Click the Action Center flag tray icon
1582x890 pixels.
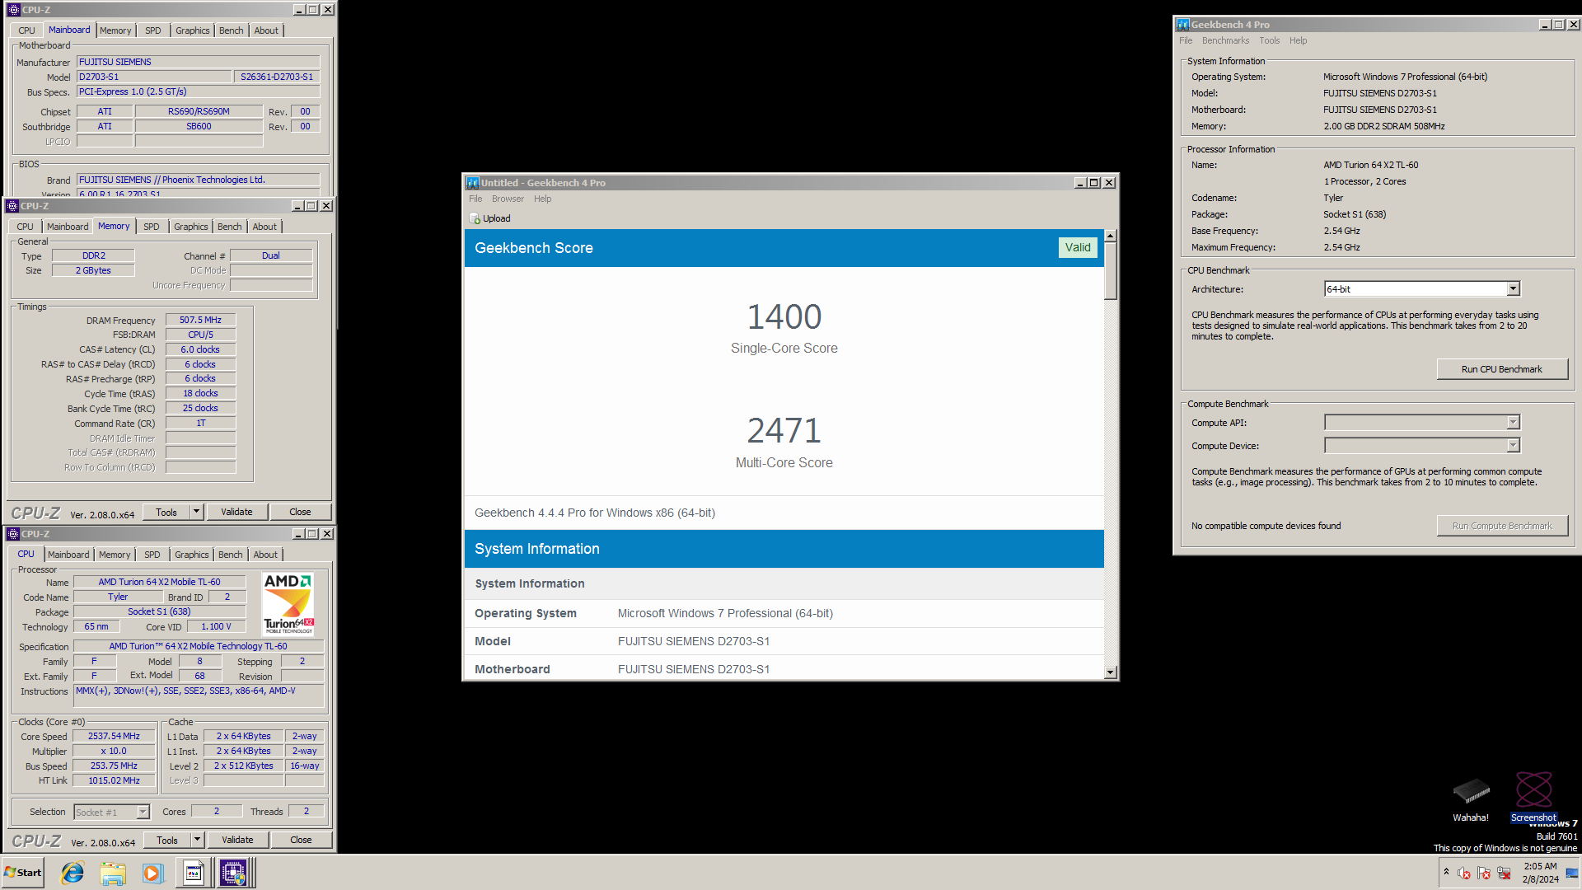click(x=1483, y=873)
